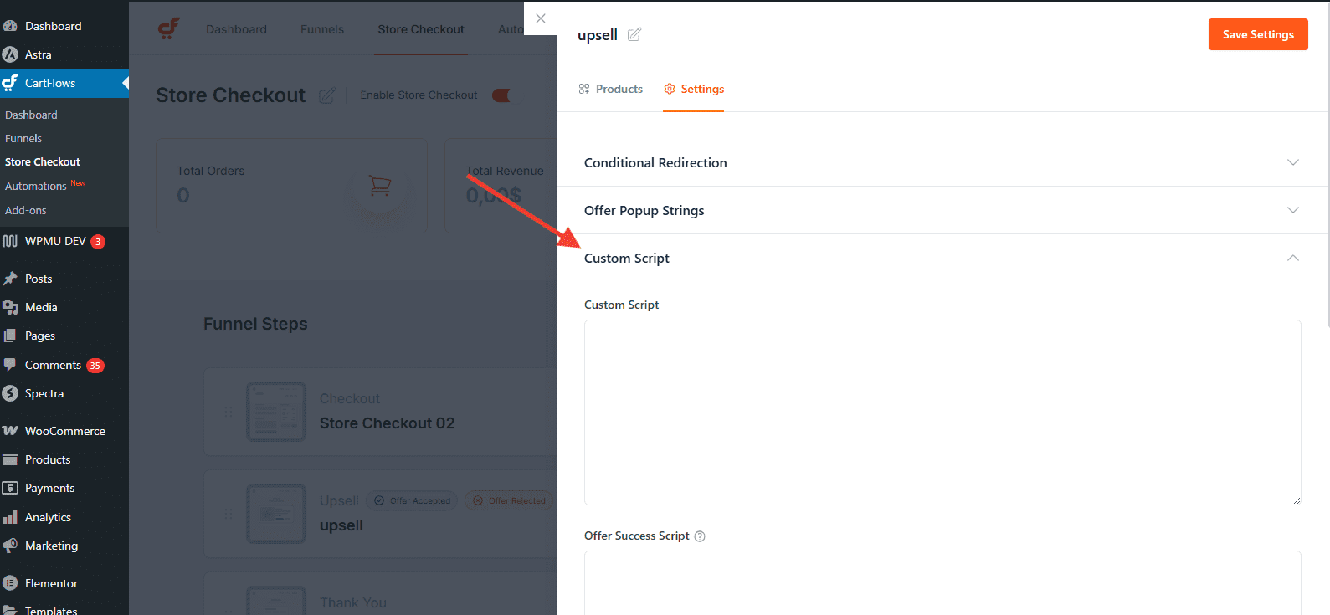Click the Pages icon in sidebar
Viewport: 1330px width, 615px height.
point(10,336)
